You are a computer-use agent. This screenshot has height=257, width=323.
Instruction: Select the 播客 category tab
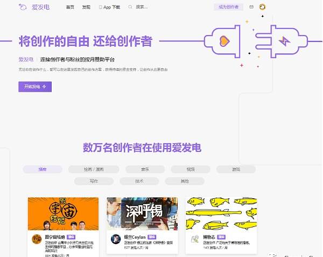pos(43,169)
